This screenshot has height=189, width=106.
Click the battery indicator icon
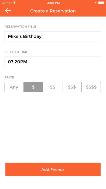[x=101, y=3]
